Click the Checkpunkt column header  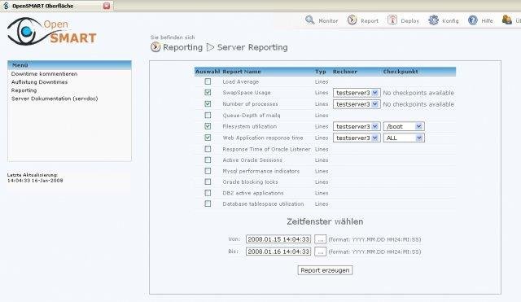[x=401, y=72]
